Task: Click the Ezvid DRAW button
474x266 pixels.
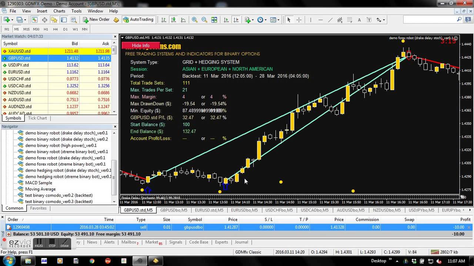Action: point(64,243)
